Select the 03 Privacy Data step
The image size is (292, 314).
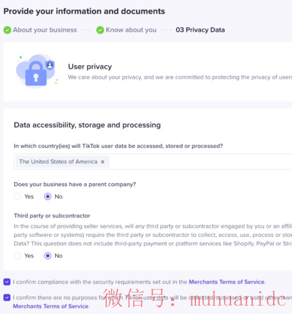200,30
